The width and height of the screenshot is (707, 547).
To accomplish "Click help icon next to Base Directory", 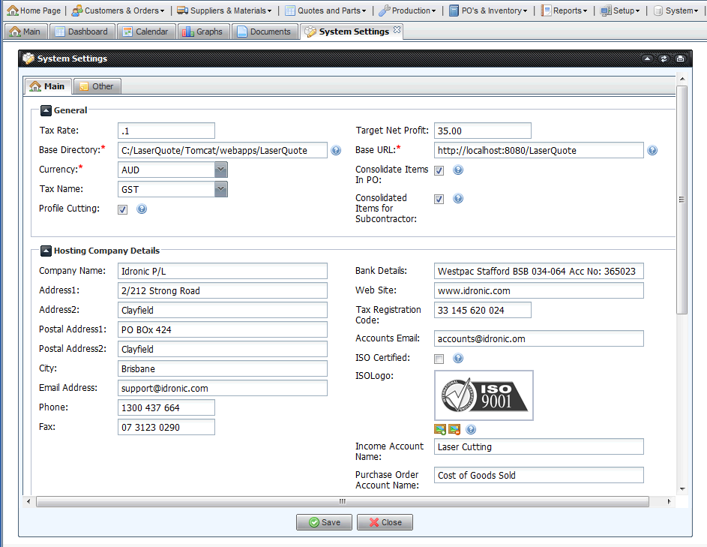I will [x=337, y=151].
